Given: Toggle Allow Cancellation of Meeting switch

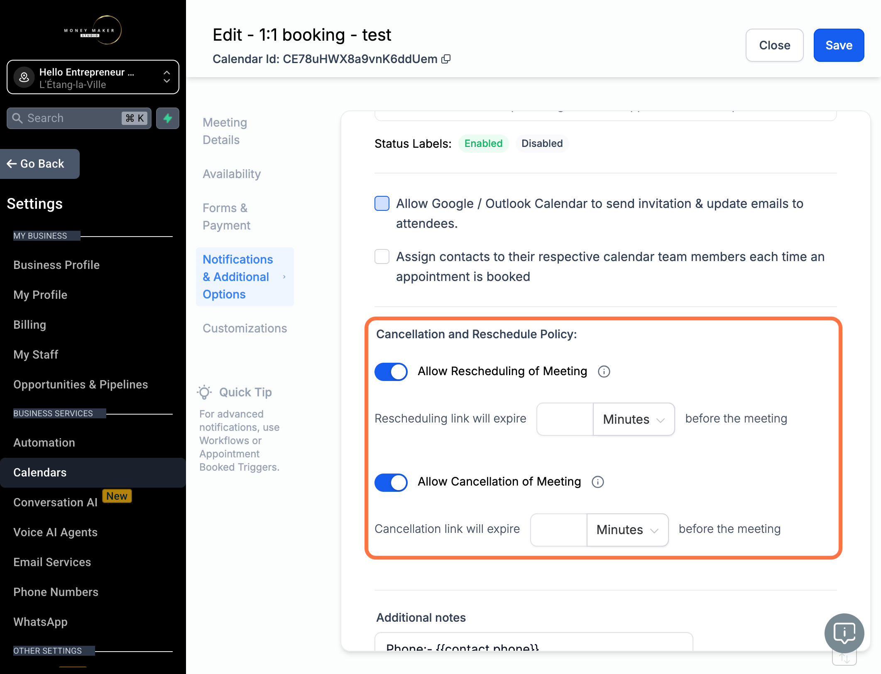Looking at the screenshot, I should point(391,482).
